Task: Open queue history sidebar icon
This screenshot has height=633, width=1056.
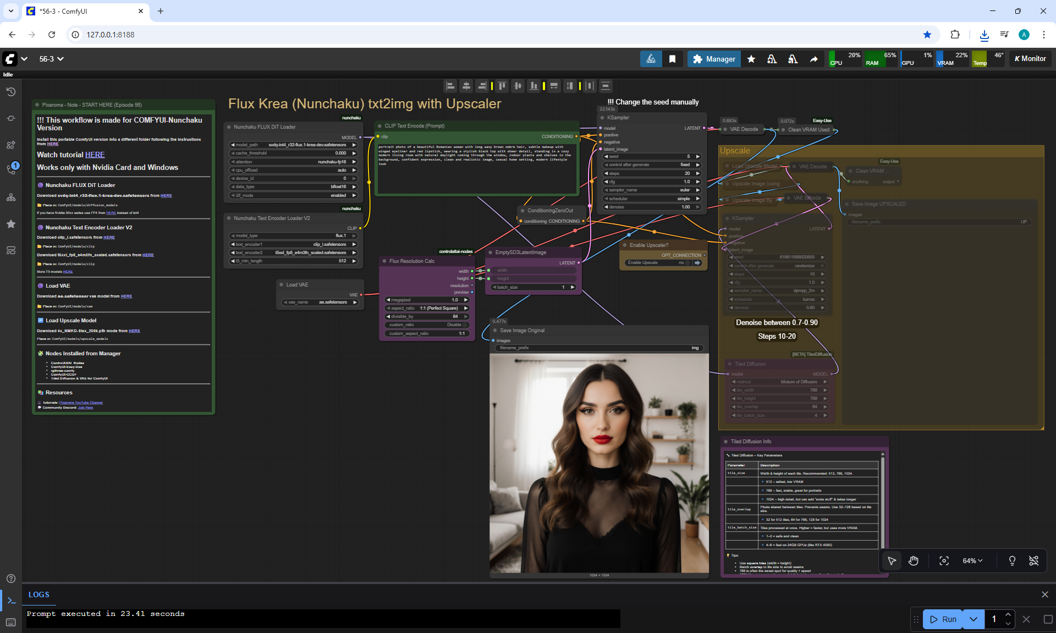Action: coord(11,92)
